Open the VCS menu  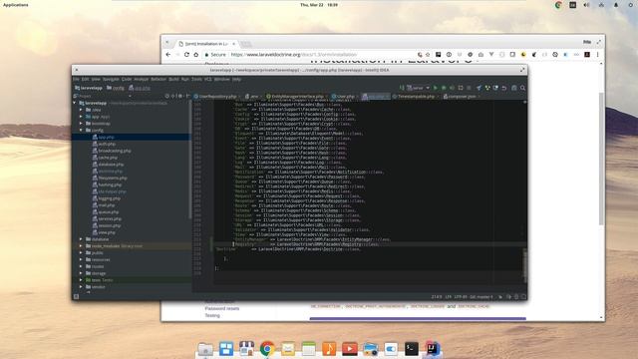[208, 79]
